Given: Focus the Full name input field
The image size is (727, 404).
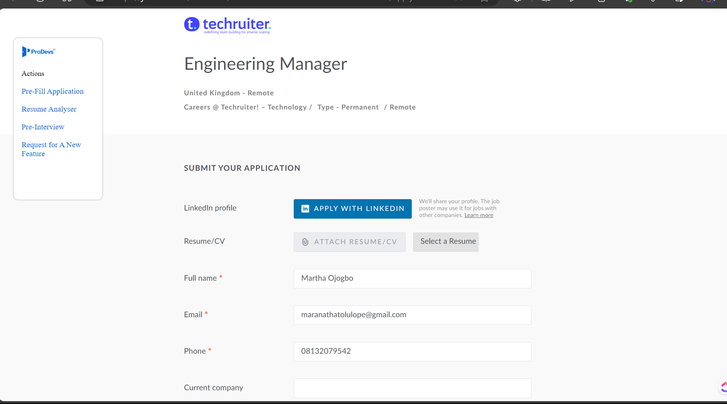Looking at the screenshot, I should tap(413, 279).
